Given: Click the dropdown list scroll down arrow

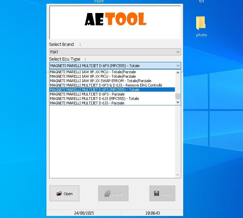Looking at the screenshot, I should click(178, 102).
